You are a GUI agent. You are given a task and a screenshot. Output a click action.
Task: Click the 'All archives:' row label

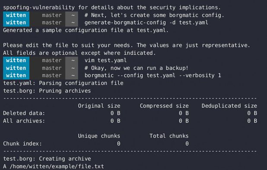[x=24, y=121]
